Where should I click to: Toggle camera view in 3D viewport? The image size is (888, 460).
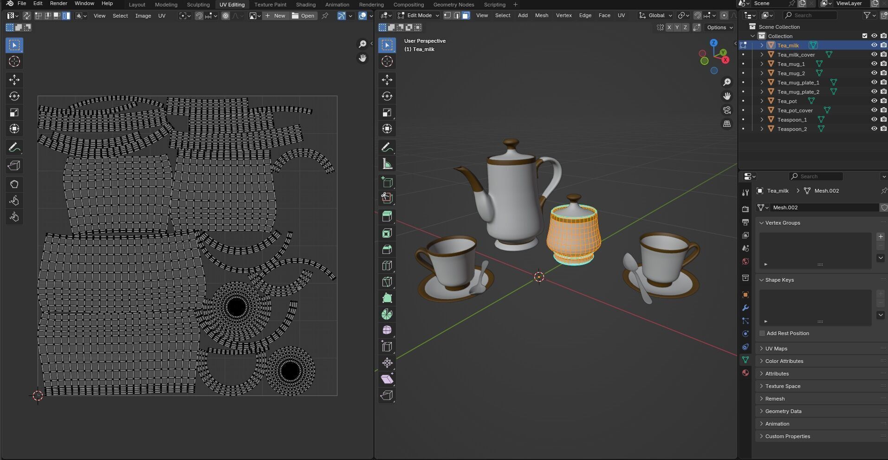727,110
